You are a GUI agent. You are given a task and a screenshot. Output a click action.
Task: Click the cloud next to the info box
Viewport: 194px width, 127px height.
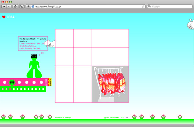(50, 44)
